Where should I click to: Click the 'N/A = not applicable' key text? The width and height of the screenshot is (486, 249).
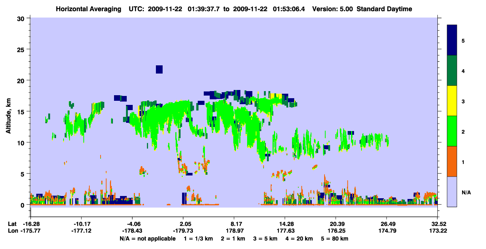[x=148, y=239]
